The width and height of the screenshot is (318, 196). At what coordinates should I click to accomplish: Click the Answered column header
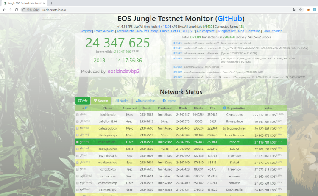[129, 108]
